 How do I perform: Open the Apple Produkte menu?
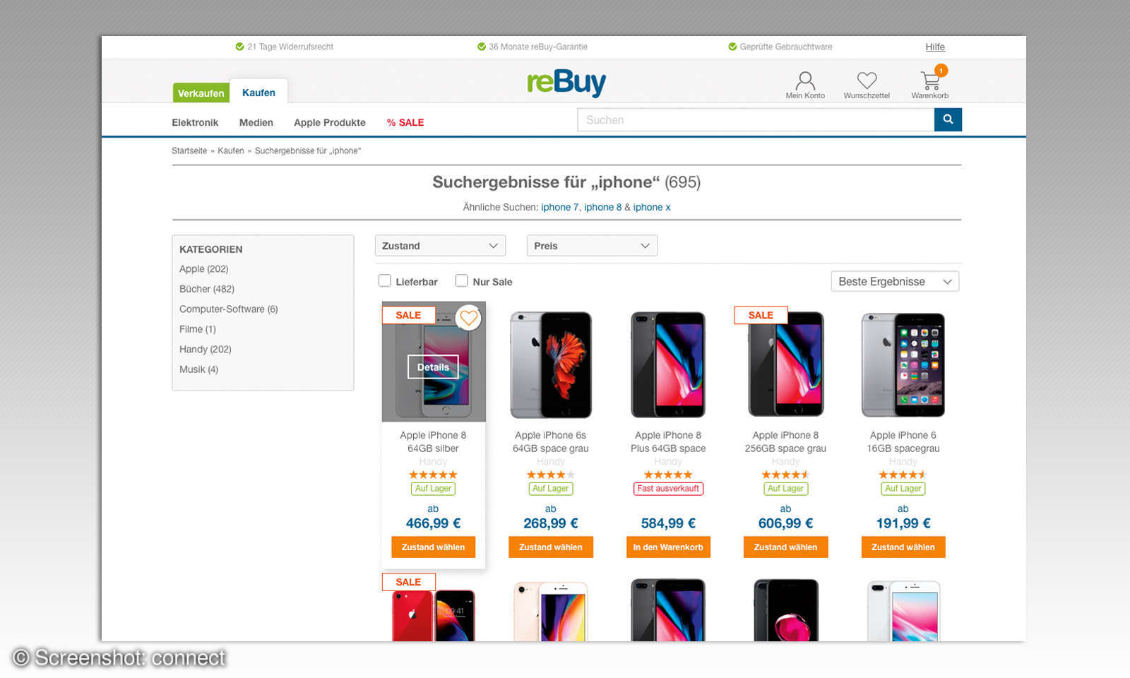330,123
